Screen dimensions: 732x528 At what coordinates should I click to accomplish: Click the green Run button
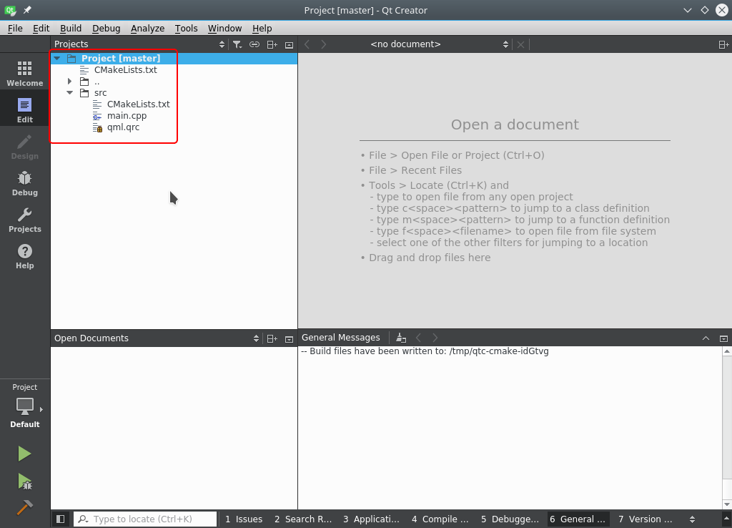[x=24, y=454]
